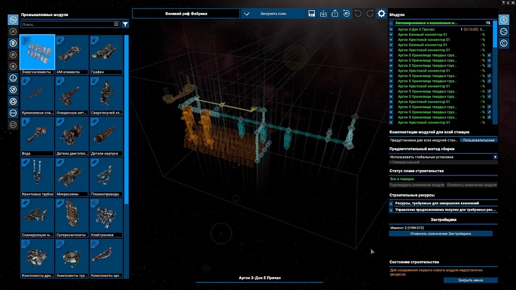This screenshot has height=290, width=516.
Task: Open the build modules compass-arrow sidebar category
Action: pyautogui.click(x=13, y=31)
